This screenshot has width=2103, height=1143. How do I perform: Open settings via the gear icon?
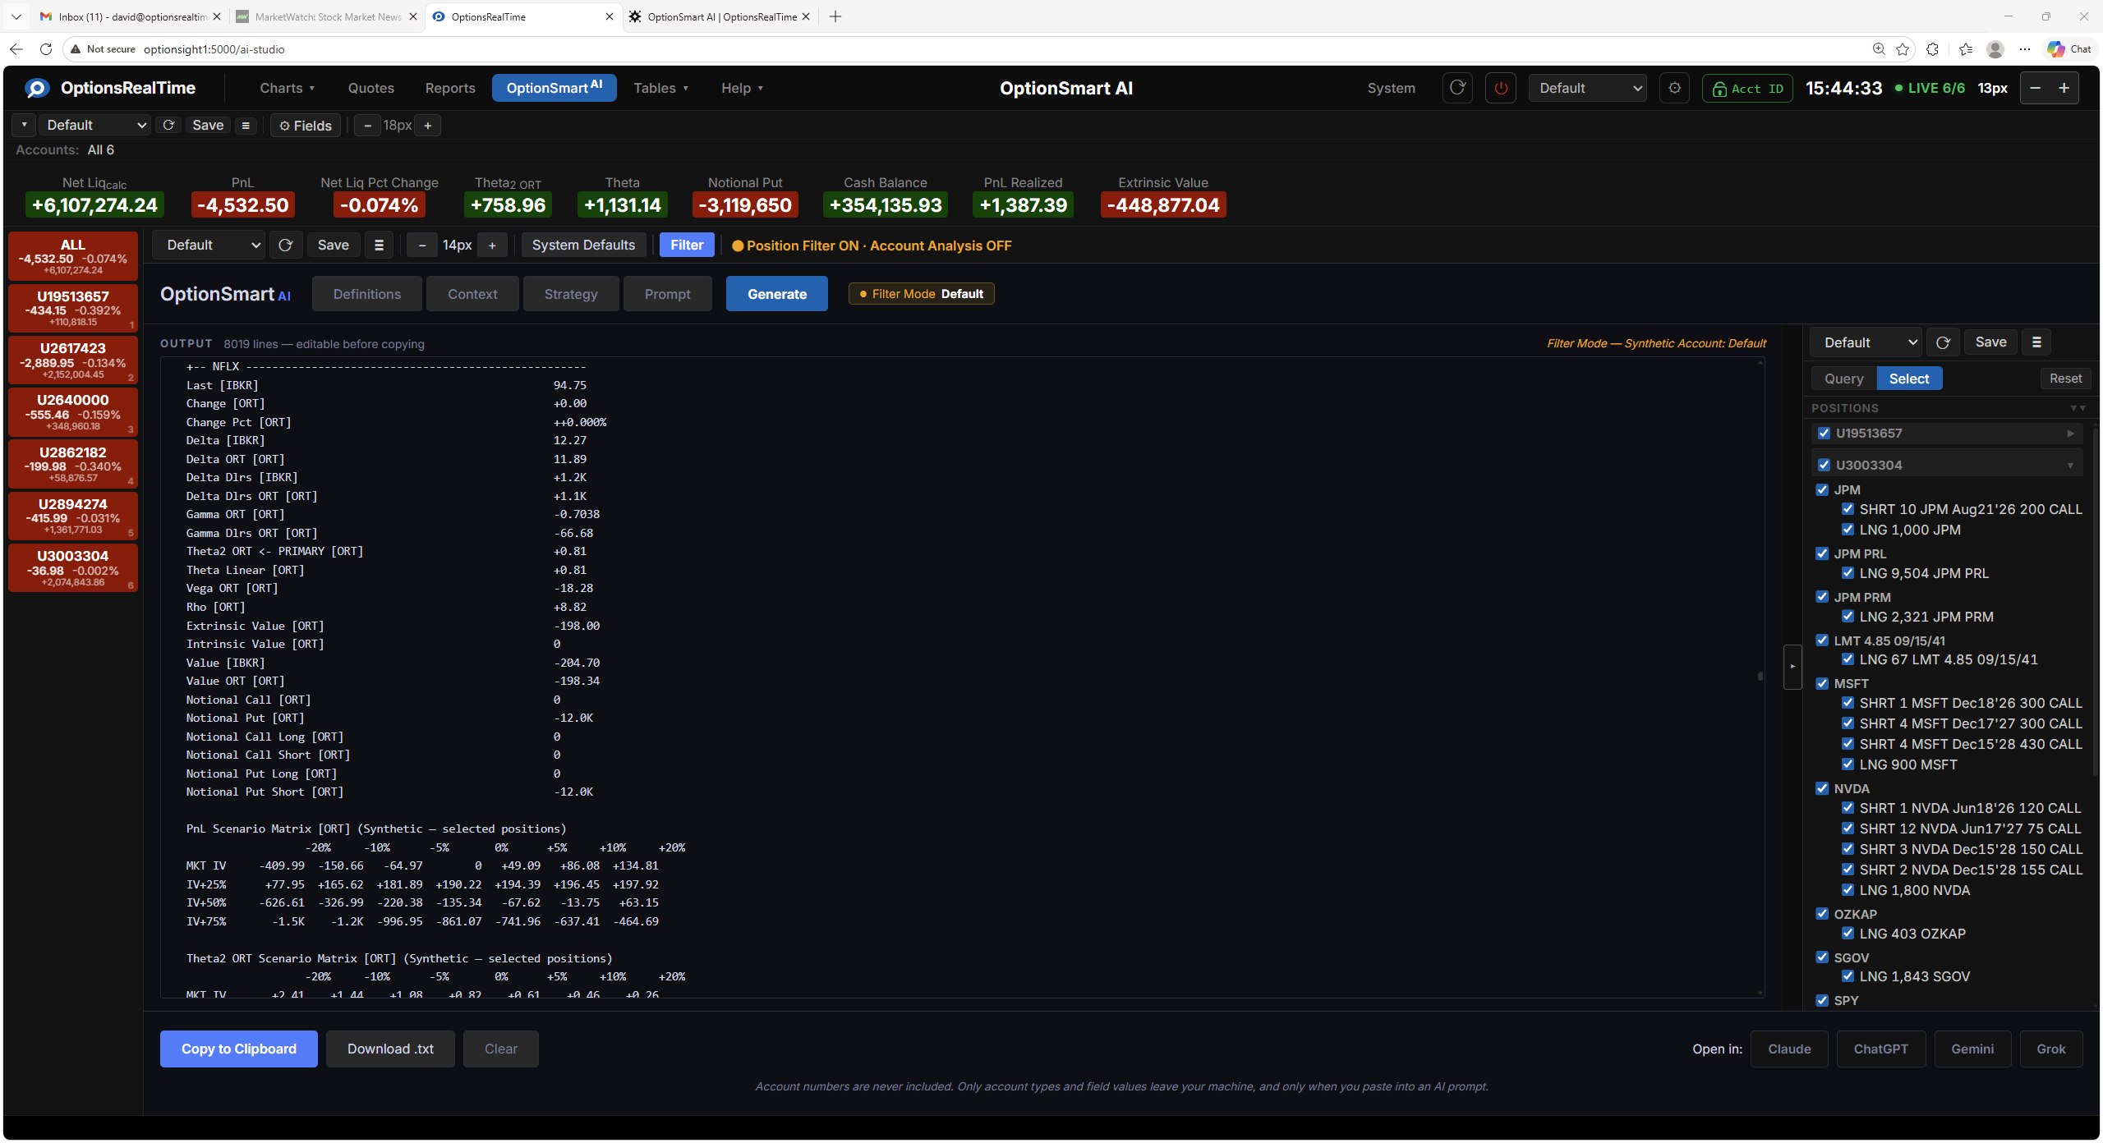1675,88
